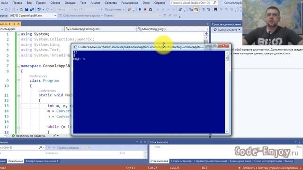
Task: Click the Intellitrace hash-style toolbar icon
Action: [x=180, y=9]
